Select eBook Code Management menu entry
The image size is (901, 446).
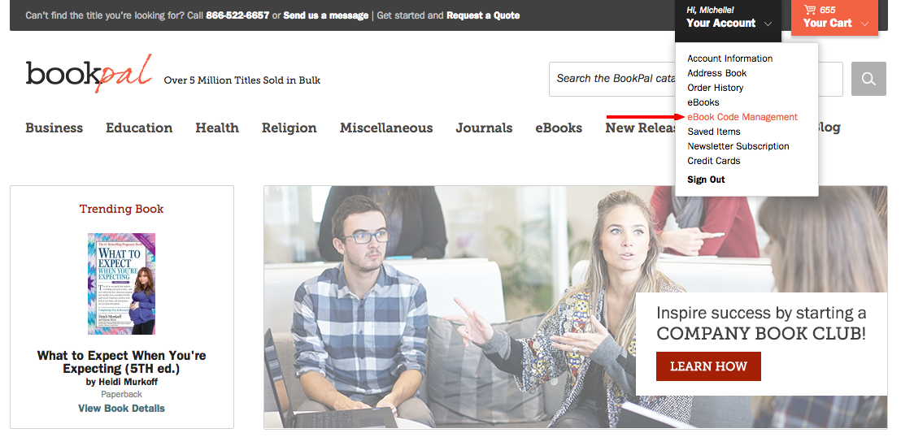point(742,117)
